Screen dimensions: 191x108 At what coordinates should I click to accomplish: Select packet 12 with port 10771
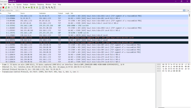click(x=94, y=42)
